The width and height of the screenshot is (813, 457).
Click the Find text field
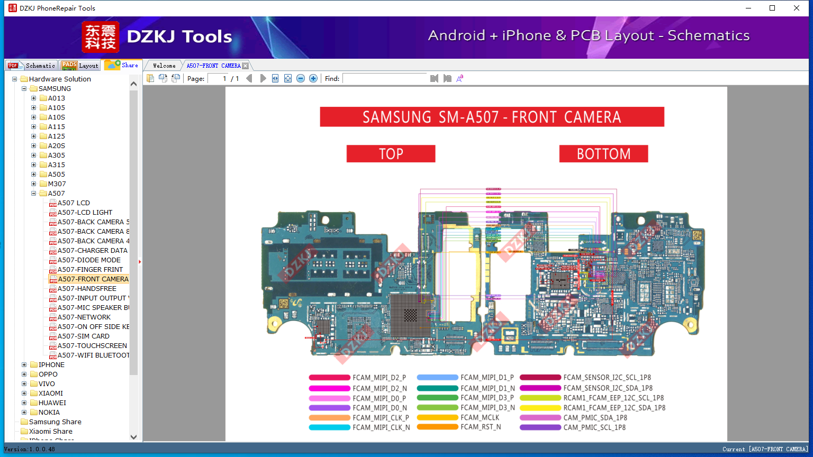[x=385, y=78]
